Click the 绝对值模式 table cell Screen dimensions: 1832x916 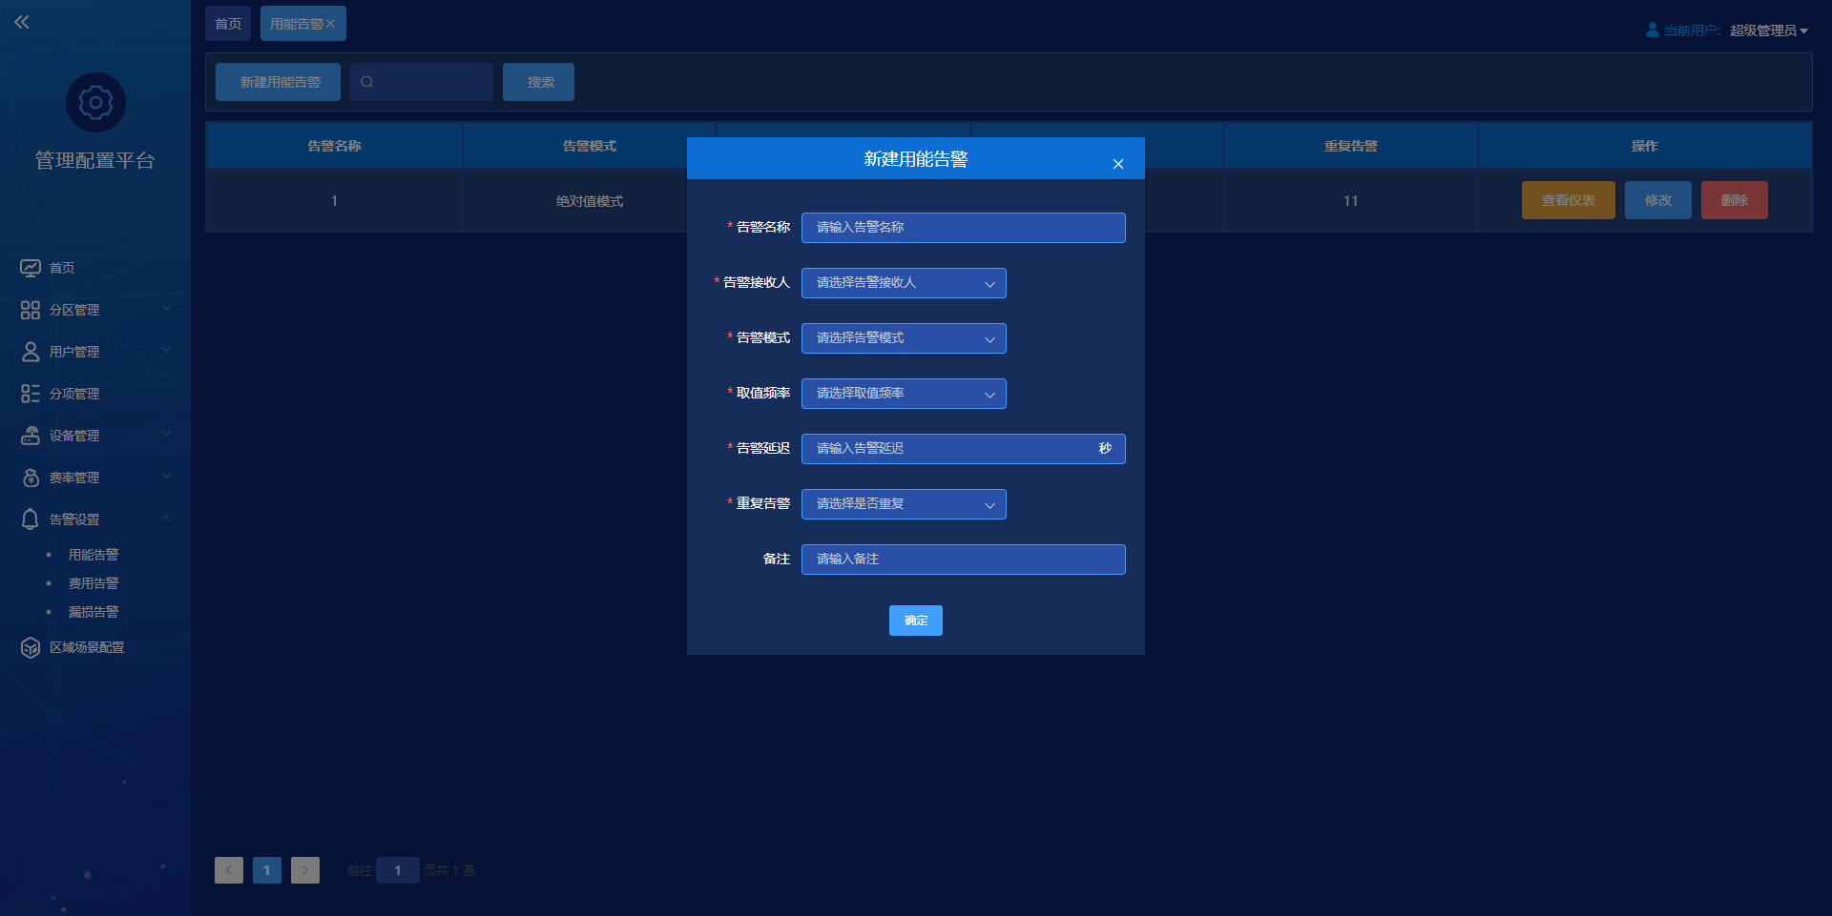click(x=590, y=201)
